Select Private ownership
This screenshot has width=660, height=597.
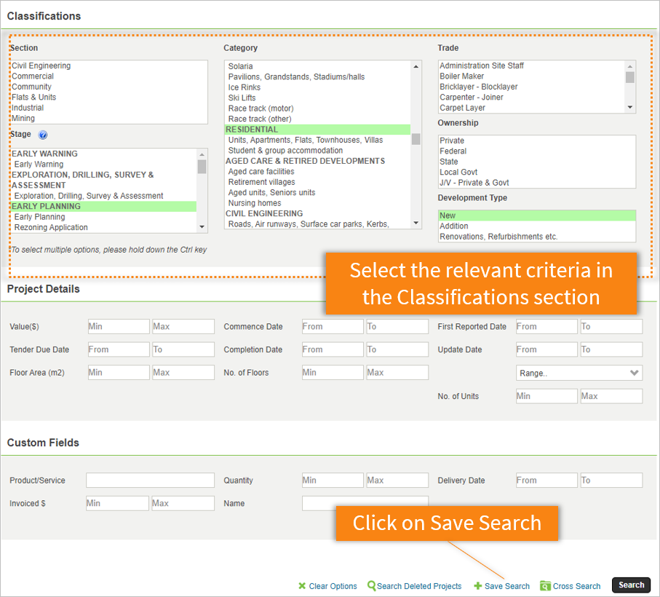click(x=537, y=141)
